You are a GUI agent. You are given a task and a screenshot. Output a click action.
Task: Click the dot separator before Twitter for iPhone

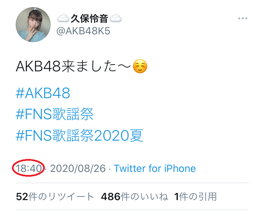110,169
